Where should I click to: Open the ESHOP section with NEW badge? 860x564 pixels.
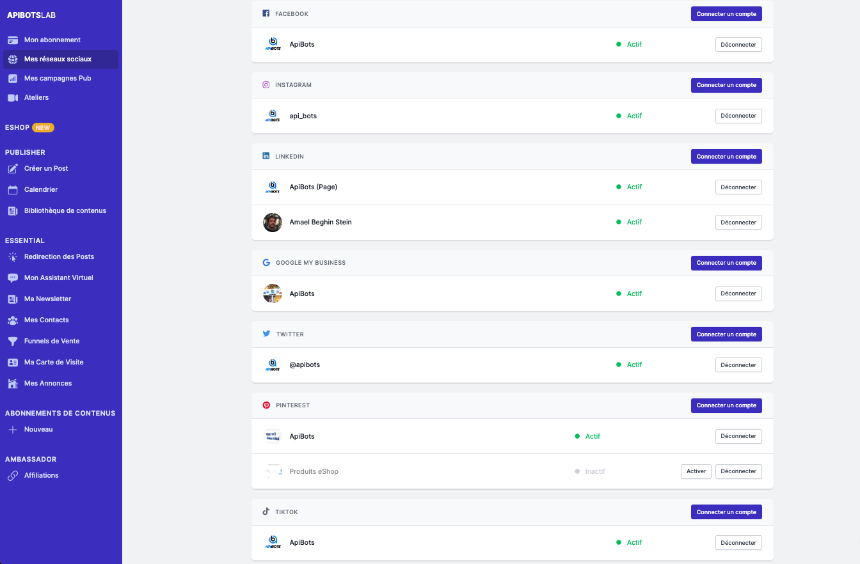tap(29, 128)
